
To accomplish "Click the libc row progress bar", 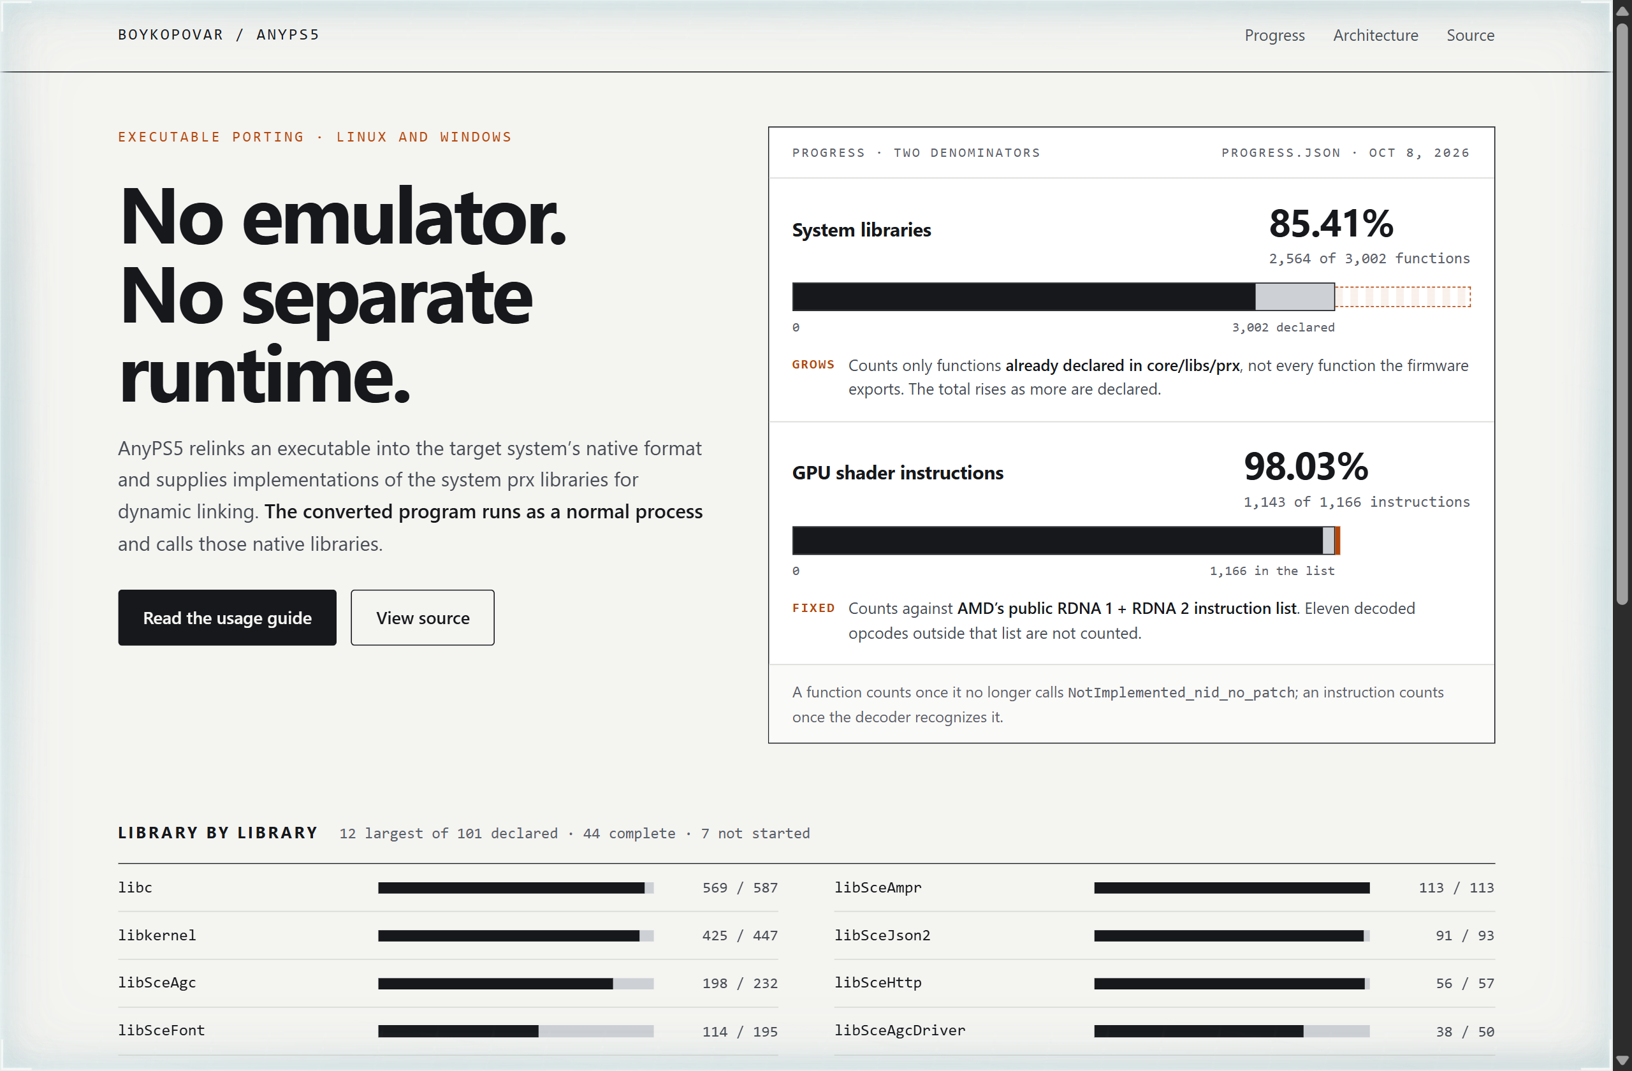I will [x=516, y=888].
